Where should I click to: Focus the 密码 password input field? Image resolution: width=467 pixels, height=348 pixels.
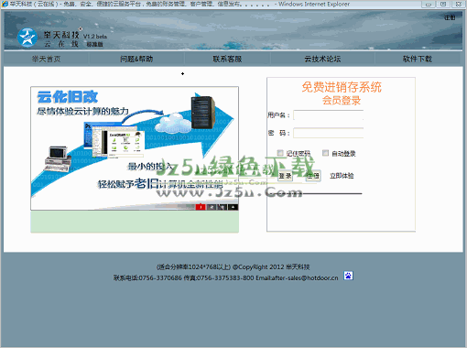point(329,133)
